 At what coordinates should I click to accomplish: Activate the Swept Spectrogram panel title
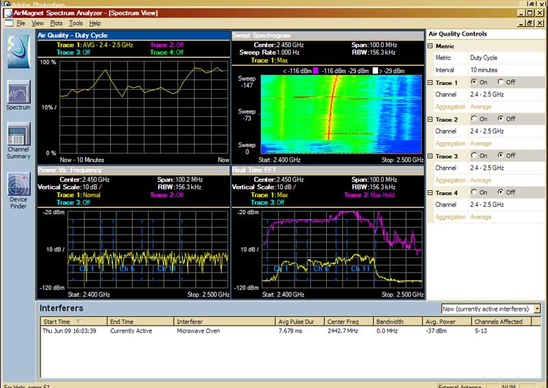[328, 36]
